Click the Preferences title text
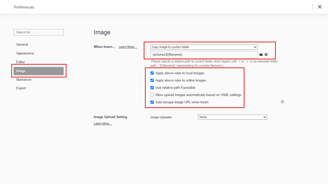Screen dimensions: 328x184 pos(24,7)
